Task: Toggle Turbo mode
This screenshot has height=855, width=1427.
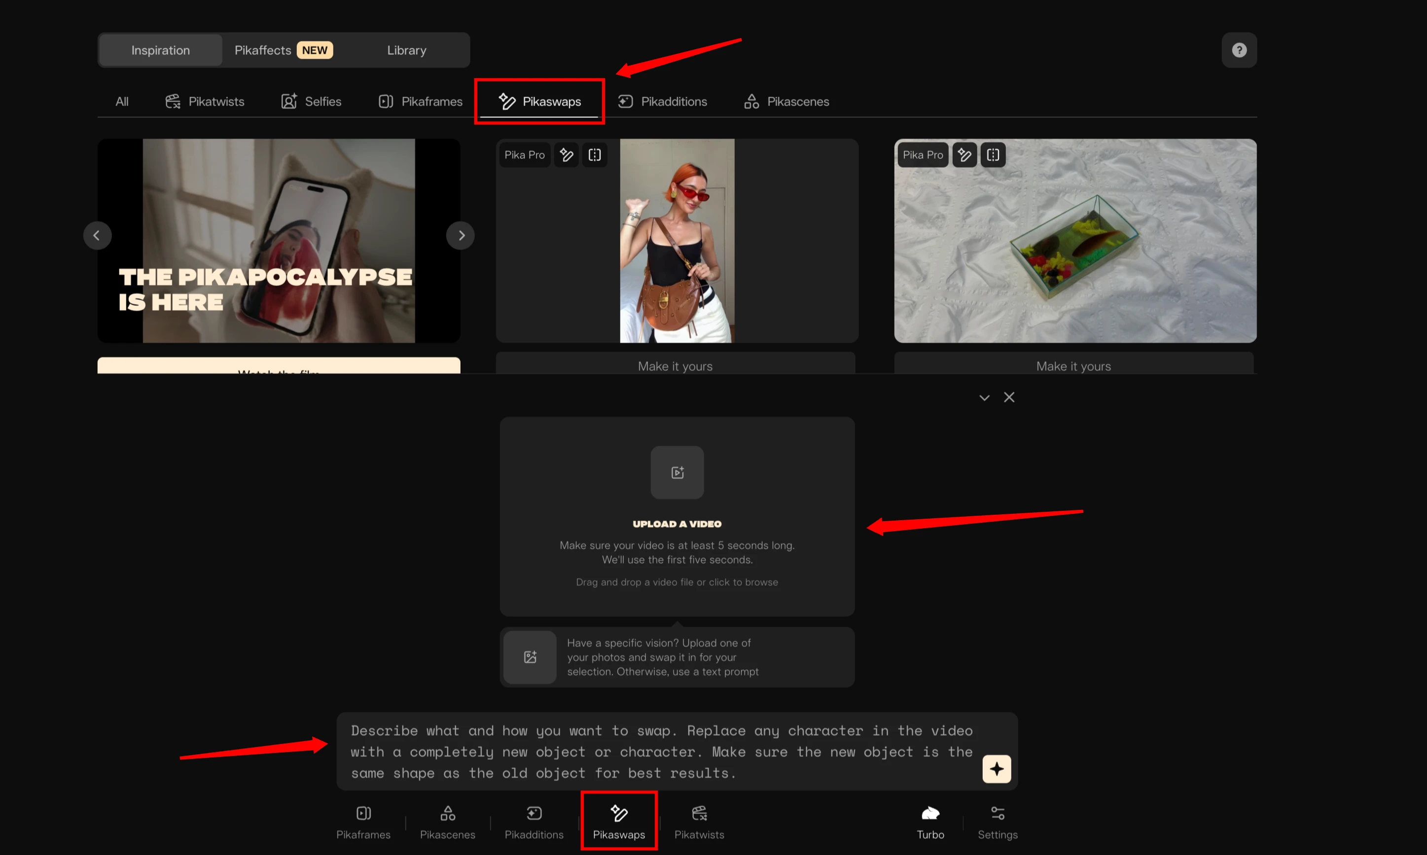Action: point(930,822)
